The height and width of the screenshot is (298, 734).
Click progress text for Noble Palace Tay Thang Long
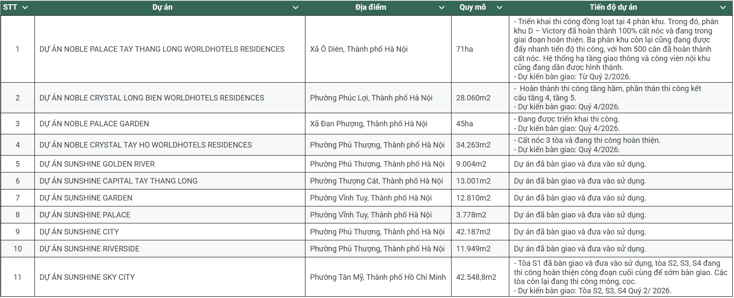pyautogui.click(x=616, y=49)
